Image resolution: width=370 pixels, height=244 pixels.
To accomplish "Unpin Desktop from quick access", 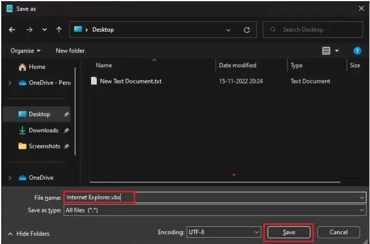I will coord(66,115).
